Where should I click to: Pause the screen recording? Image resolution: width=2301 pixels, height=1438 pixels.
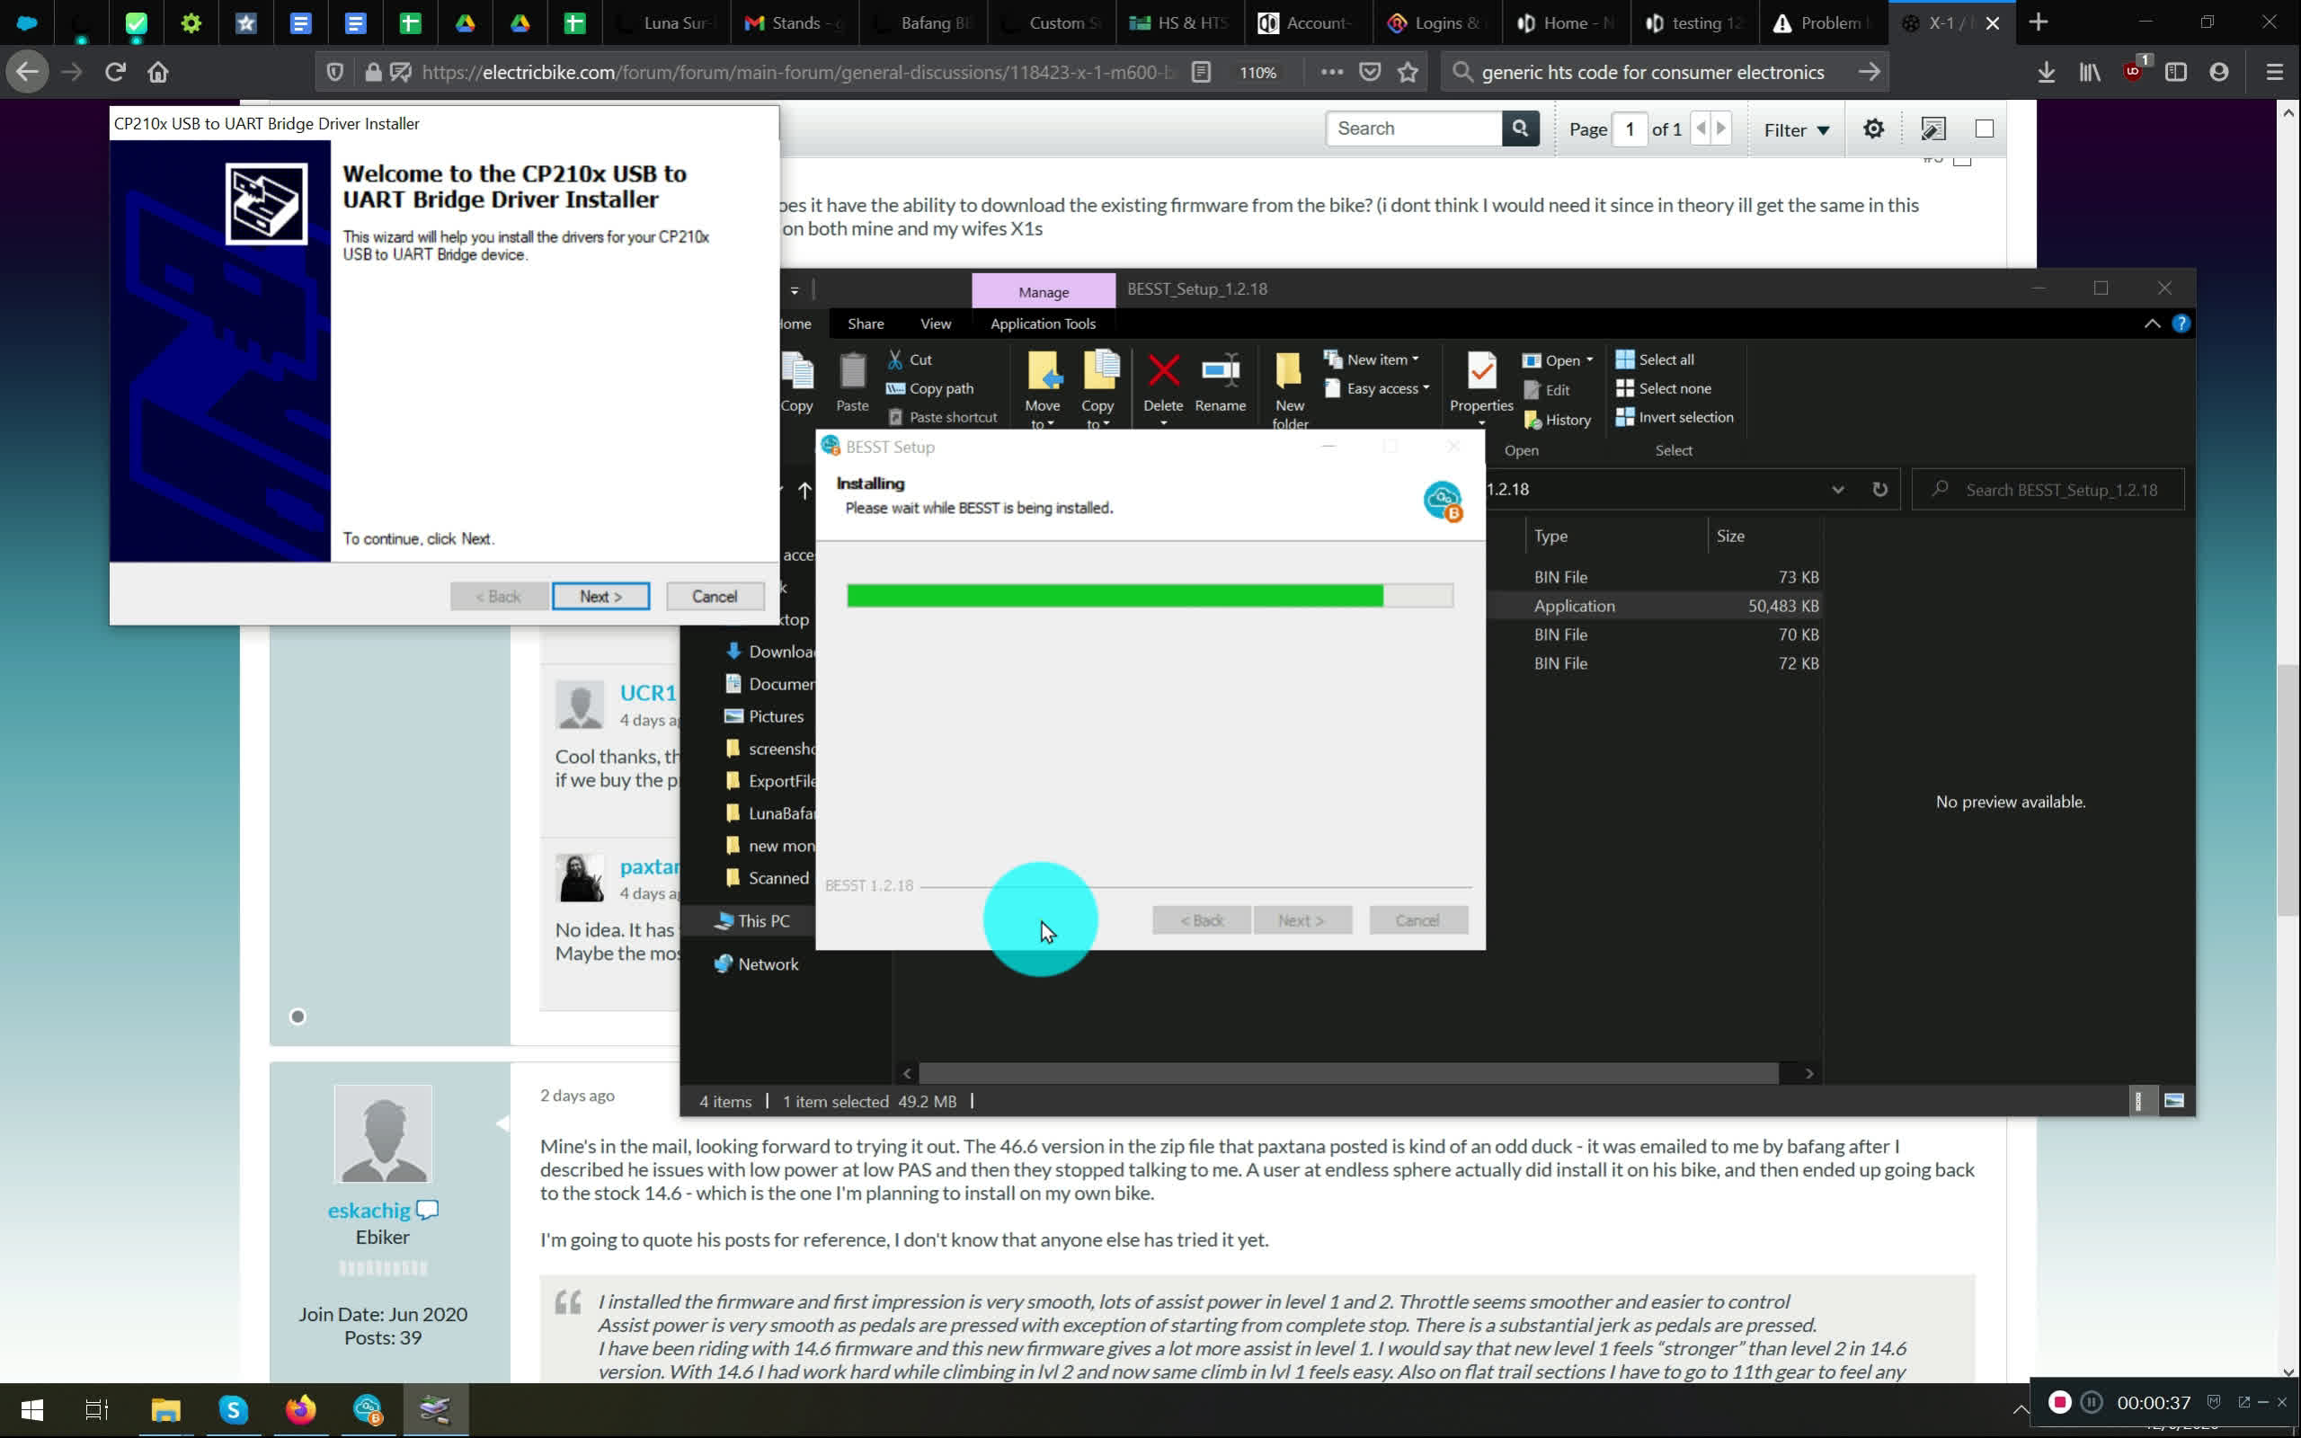2091,1402
